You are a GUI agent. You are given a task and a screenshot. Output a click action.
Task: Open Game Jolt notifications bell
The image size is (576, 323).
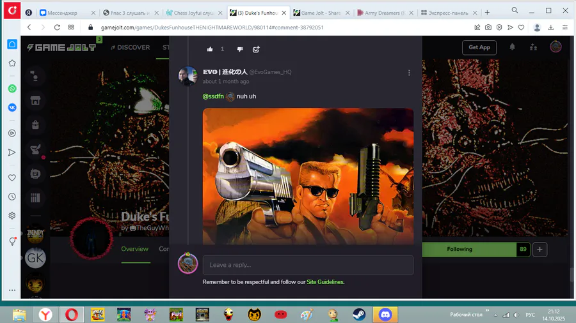(x=512, y=47)
